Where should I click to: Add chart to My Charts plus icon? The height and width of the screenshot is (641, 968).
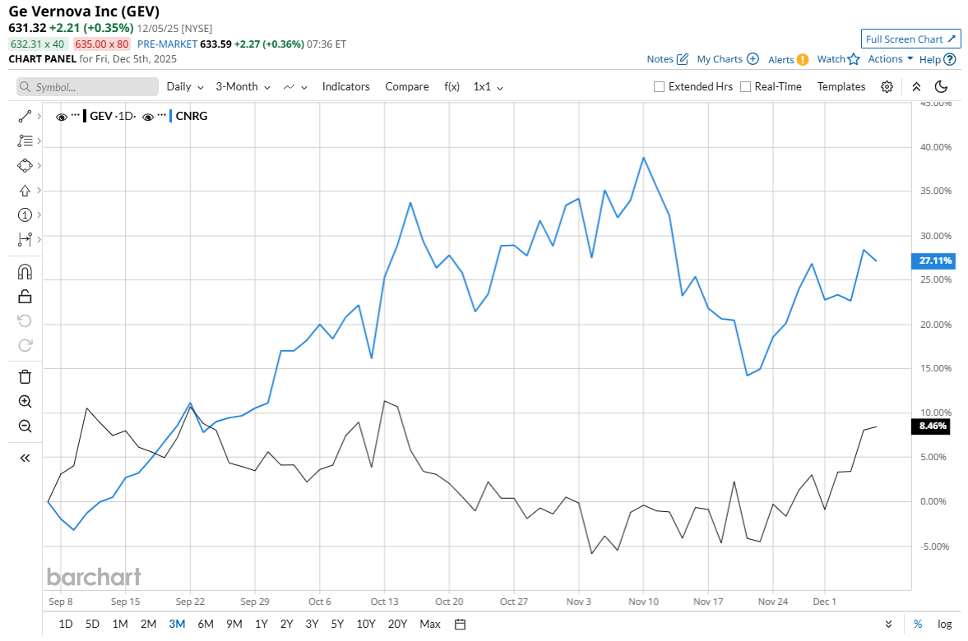point(753,58)
